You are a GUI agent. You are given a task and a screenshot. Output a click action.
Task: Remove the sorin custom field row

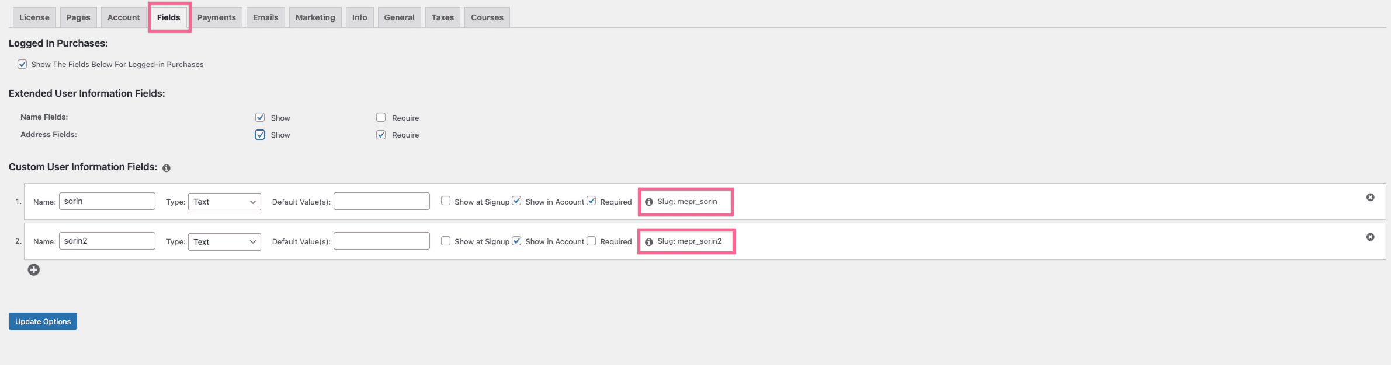pos(1370,198)
